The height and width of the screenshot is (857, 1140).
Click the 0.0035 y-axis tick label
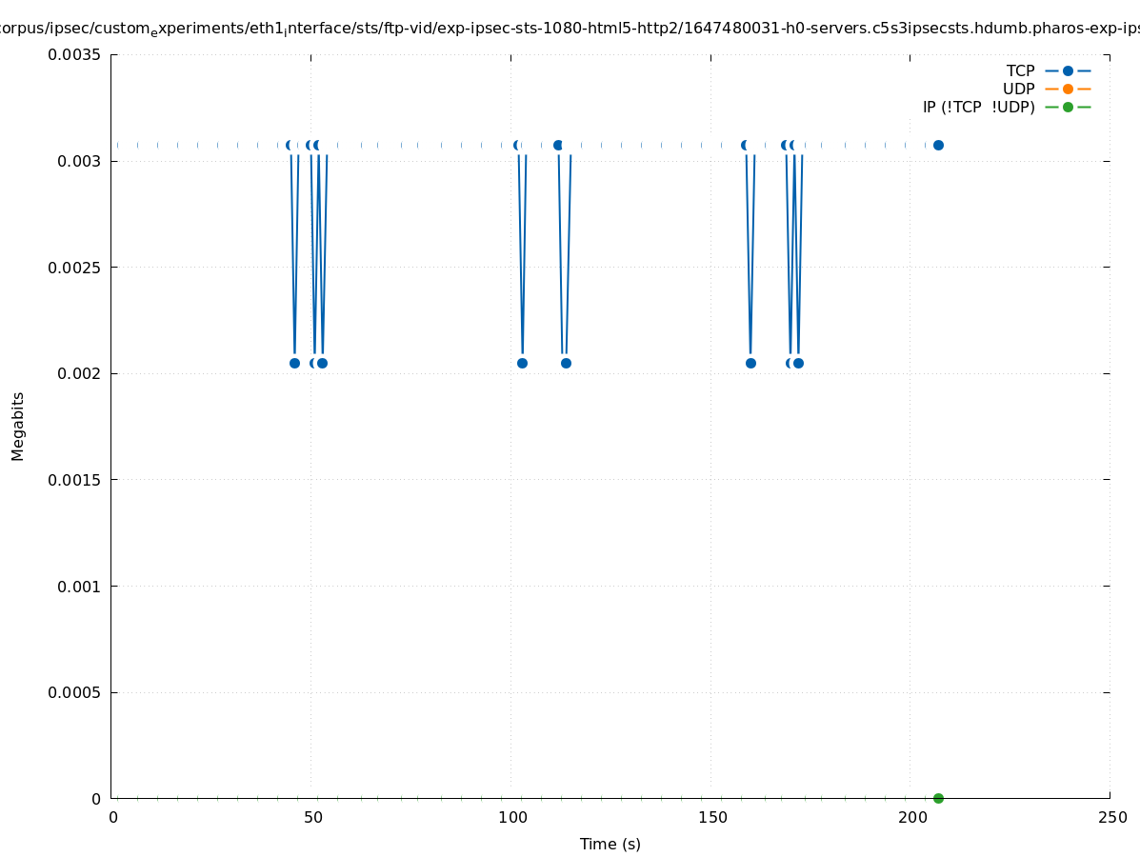point(74,55)
